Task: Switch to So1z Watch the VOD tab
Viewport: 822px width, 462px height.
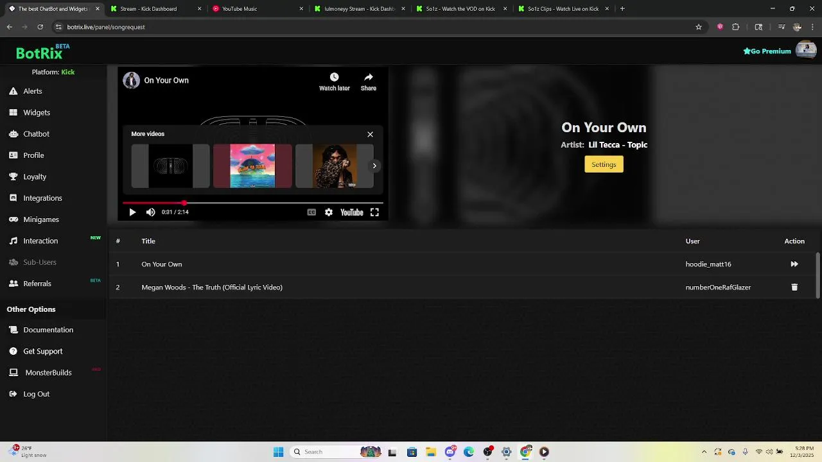Action: coord(461,9)
